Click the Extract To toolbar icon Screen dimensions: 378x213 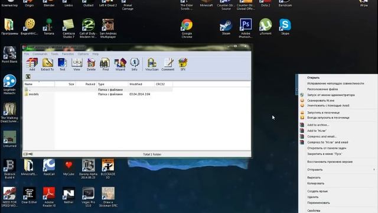point(47,64)
